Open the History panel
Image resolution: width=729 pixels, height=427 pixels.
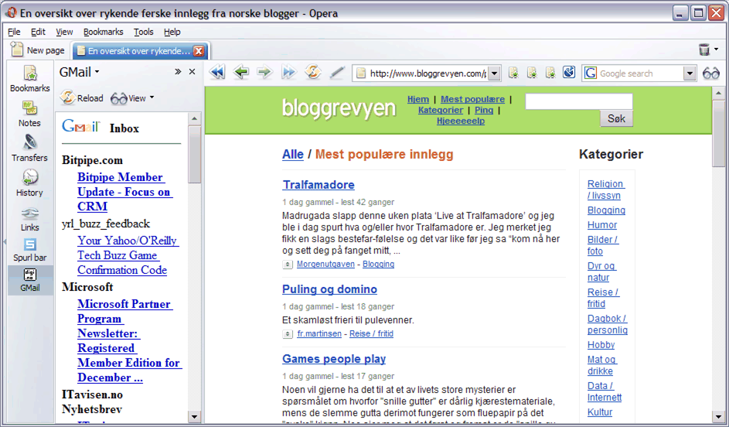(x=29, y=184)
